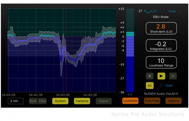
Task: Pause metering with the pause button
Action: pyautogui.click(x=173, y=76)
